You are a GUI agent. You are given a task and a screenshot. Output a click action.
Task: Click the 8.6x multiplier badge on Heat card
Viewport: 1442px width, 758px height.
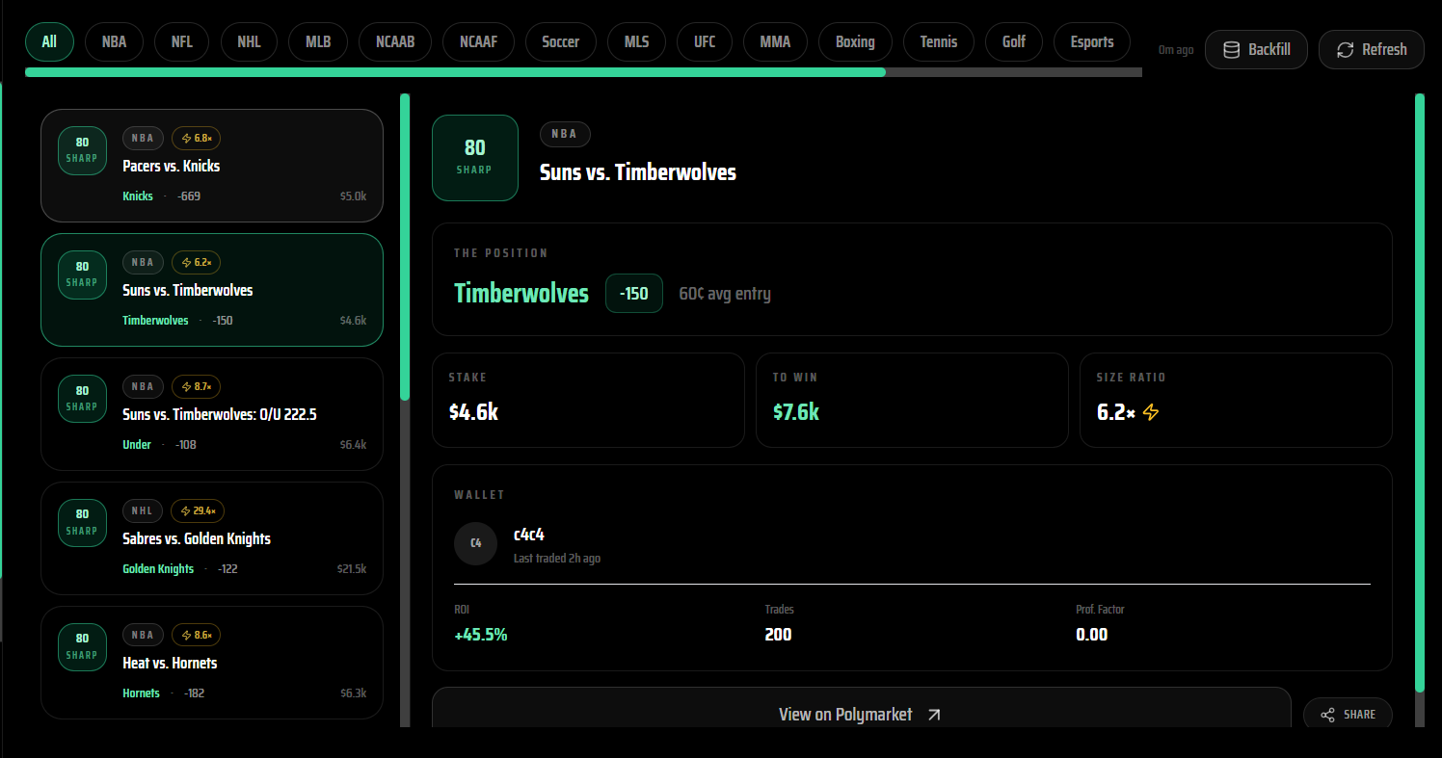[196, 635]
